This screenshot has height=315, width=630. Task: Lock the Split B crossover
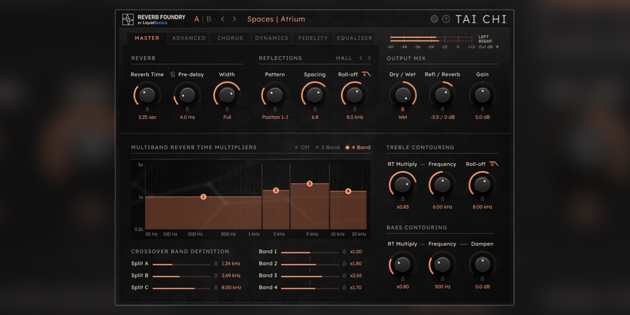tap(216, 276)
